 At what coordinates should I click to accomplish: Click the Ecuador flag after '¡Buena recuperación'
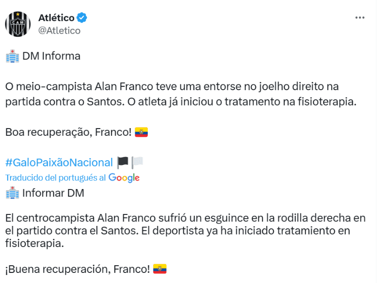tap(160, 269)
